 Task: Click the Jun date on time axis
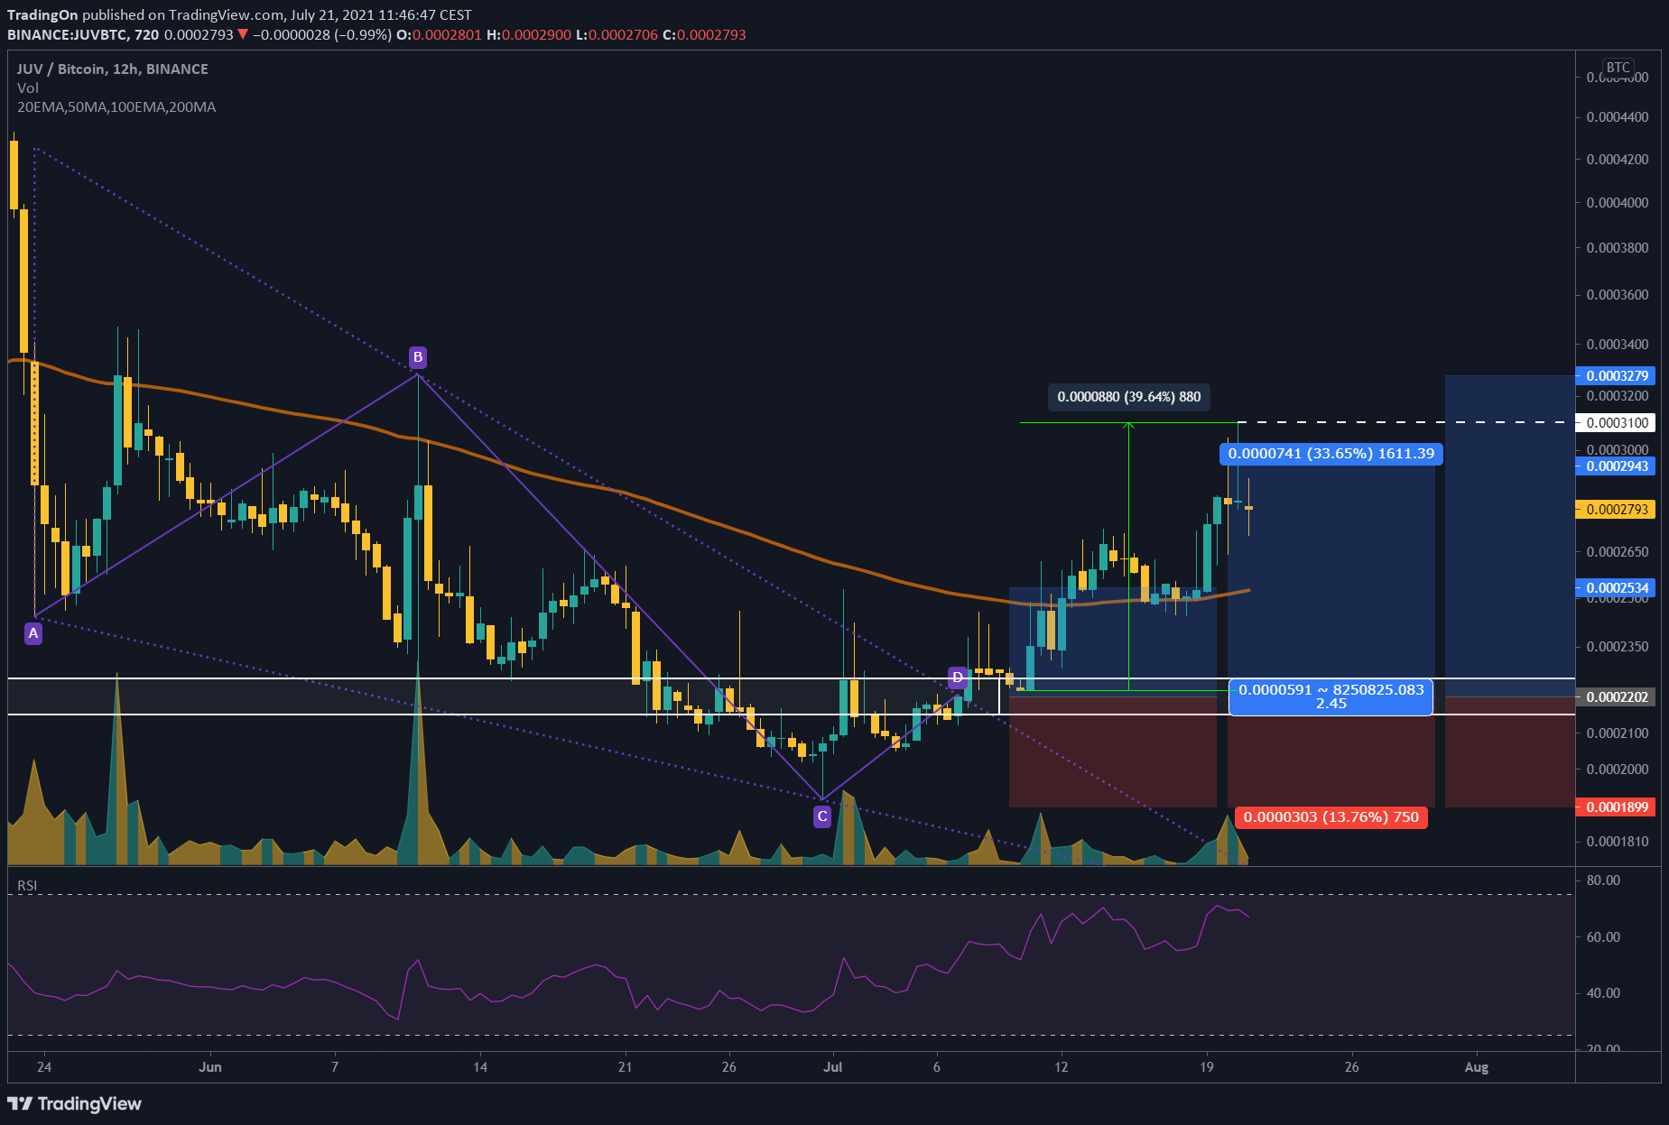pyautogui.click(x=209, y=1066)
